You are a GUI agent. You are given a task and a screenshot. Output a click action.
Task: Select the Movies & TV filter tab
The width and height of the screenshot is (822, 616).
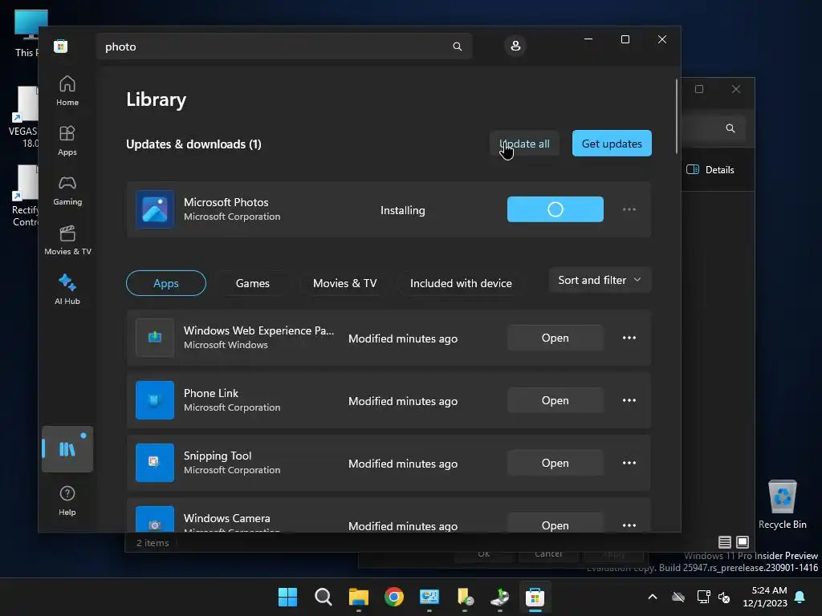pyautogui.click(x=344, y=283)
